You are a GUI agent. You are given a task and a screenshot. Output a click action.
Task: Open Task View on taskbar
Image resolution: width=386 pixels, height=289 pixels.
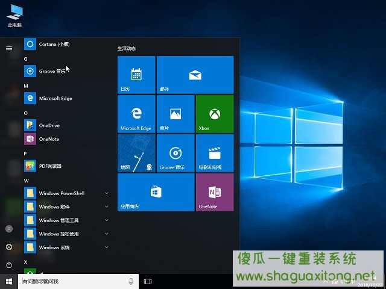[148, 281]
